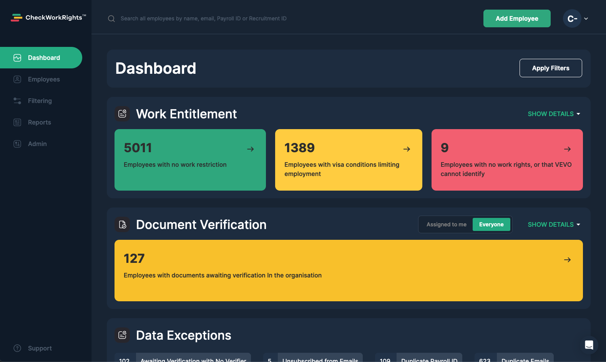The height and width of the screenshot is (362, 606).
Task: Click the search magnifier icon
Action: pos(111,18)
